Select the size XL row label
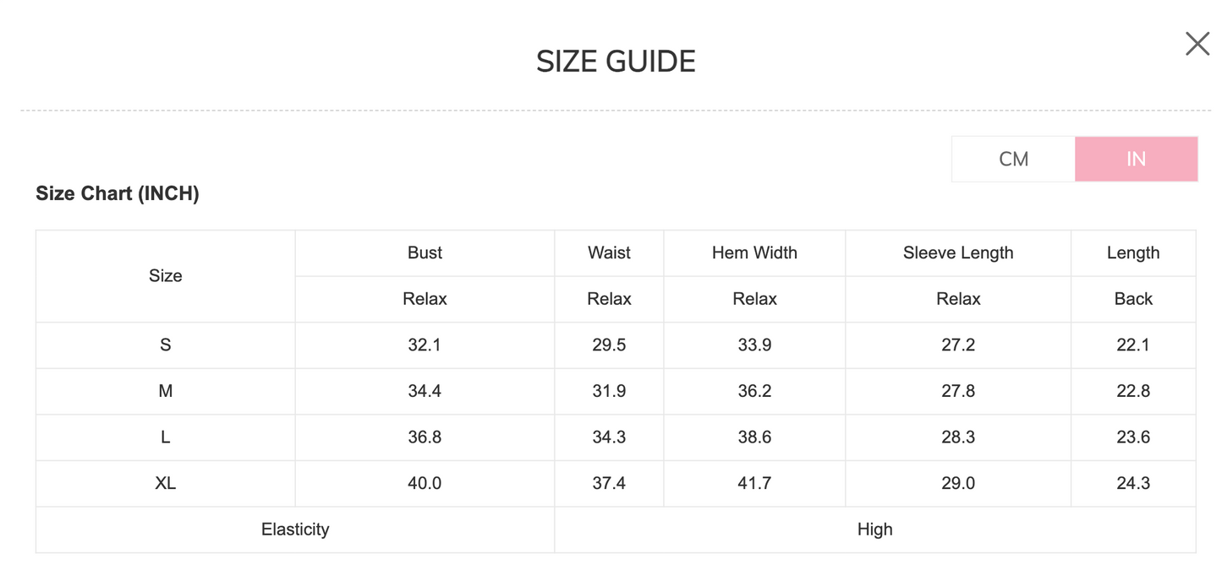 click(x=166, y=483)
